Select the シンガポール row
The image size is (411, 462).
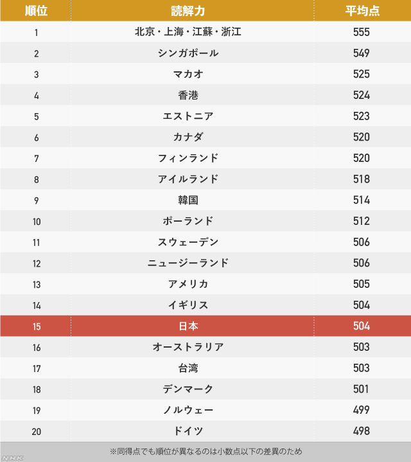(205, 53)
